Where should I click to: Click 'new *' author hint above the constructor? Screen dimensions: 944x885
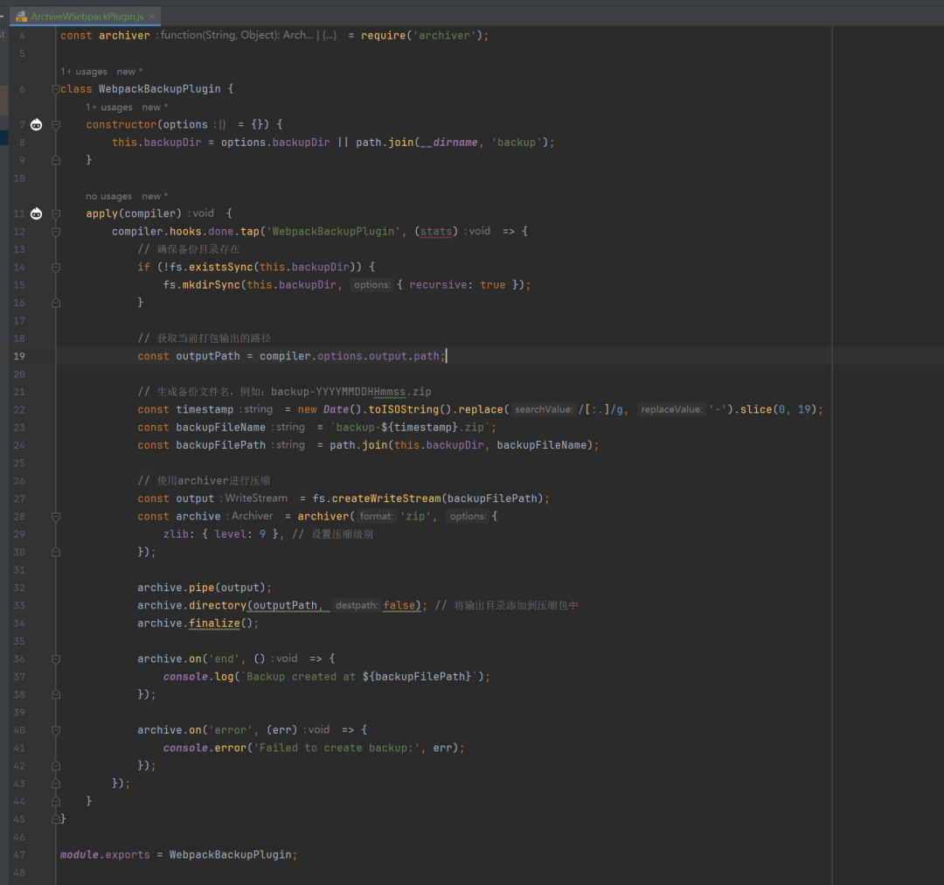tap(155, 108)
